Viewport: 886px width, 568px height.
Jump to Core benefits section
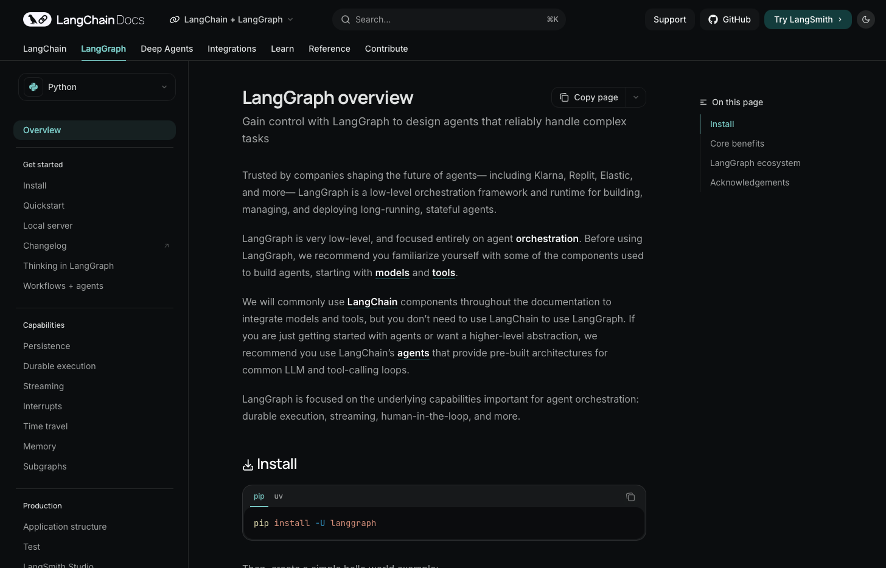tap(737, 144)
